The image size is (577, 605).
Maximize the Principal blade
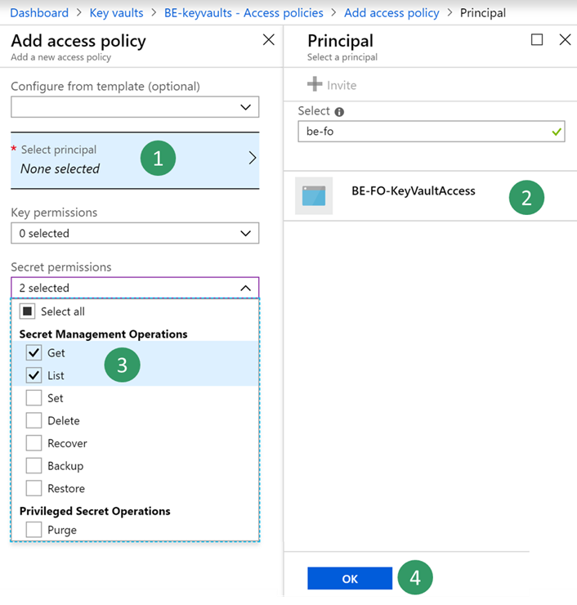[537, 39]
